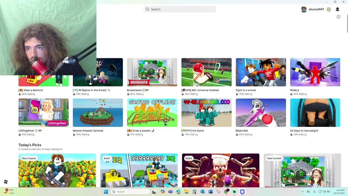The width and height of the screenshot is (348, 196).
Task: Select the fight in a school thumbnail
Action: (261, 72)
